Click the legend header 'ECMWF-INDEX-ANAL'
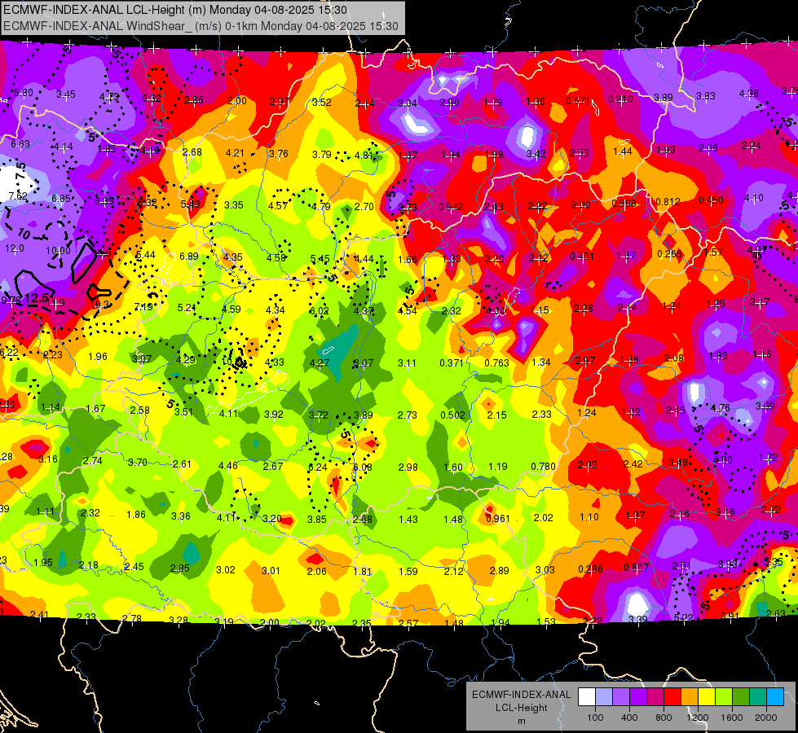This screenshot has width=798, height=733. [x=521, y=695]
